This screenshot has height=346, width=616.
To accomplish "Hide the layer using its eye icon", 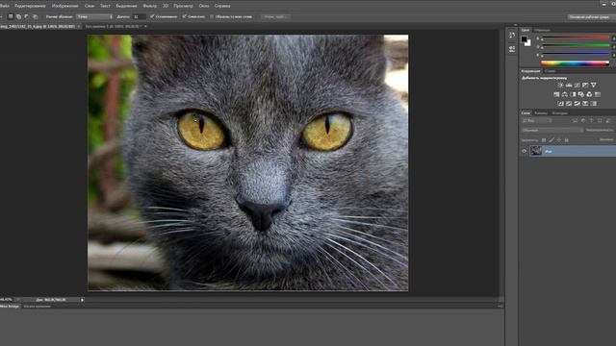I will coord(524,151).
